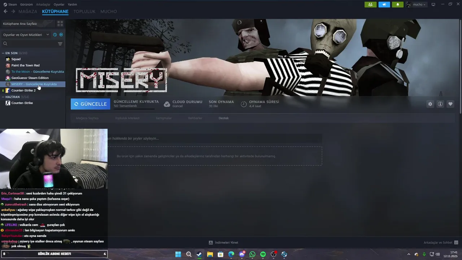The width and height of the screenshot is (462, 260).
Task: Open the Mağaza Sayfası link
Action: pos(87,118)
